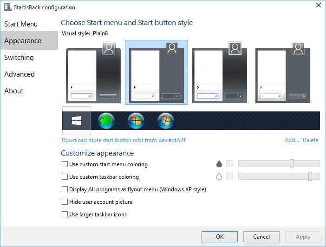Open the start menu color swatch
This screenshot has height=247, width=326.
point(229,164)
